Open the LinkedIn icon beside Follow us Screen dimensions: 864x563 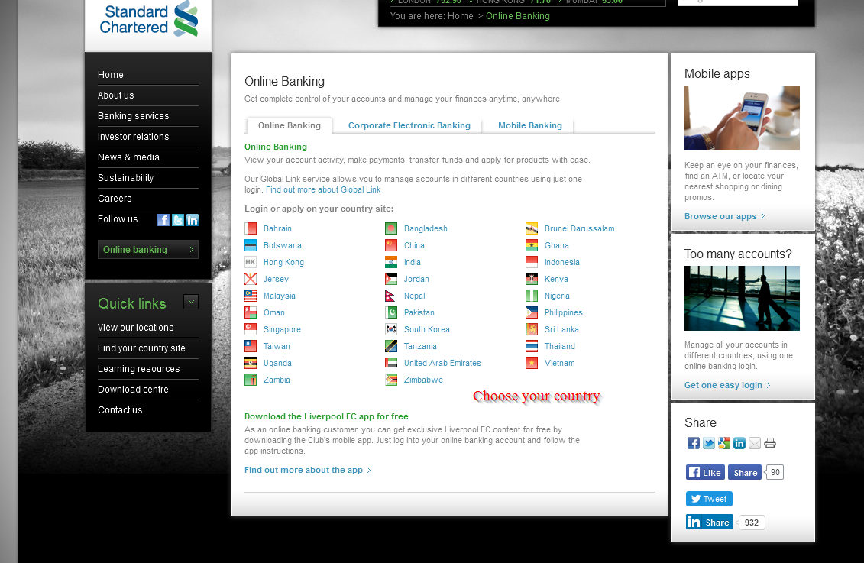coord(193,220)
